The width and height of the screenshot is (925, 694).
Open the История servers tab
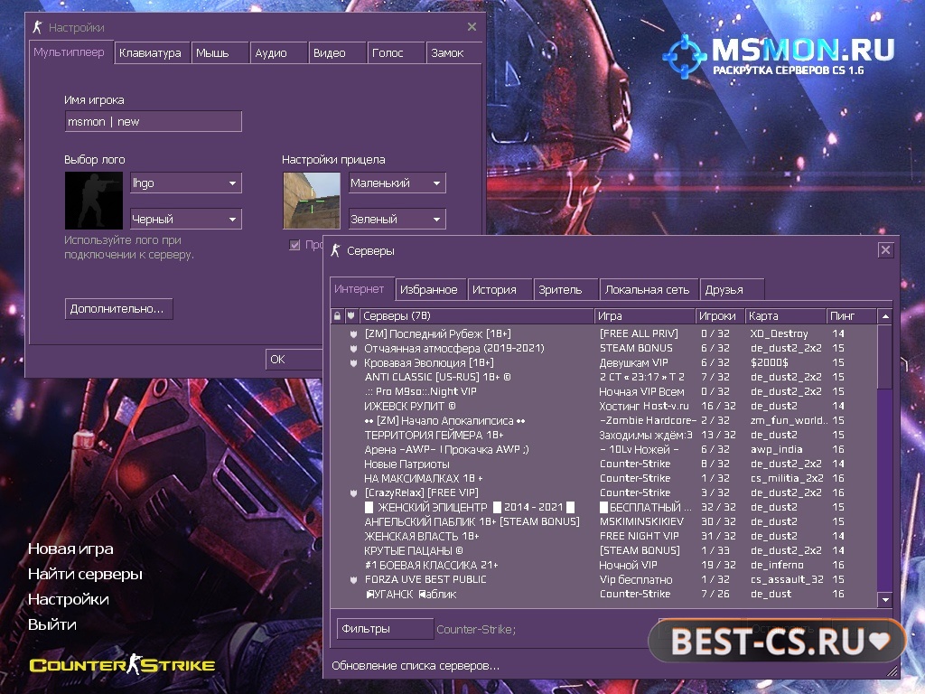(500, 290)
